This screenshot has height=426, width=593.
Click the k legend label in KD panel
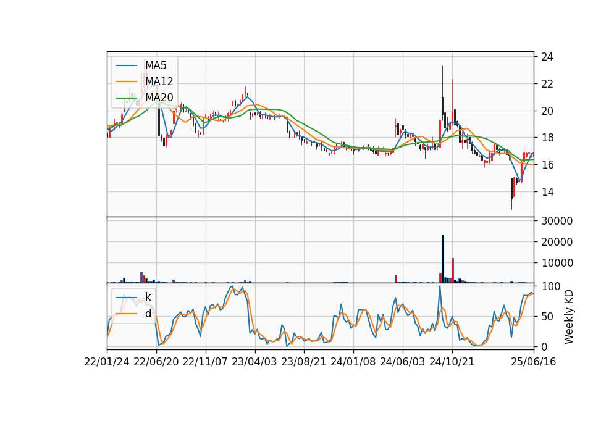[x=148, y=297]
